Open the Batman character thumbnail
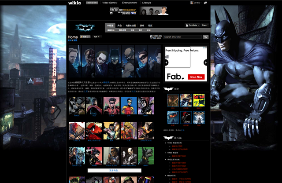 77,106
